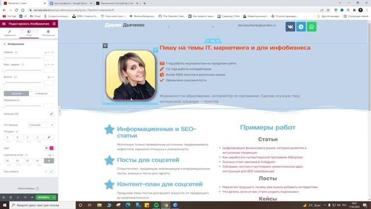Select the headline about IT and marketing
371x209 pixels.
tap(235, 48)
